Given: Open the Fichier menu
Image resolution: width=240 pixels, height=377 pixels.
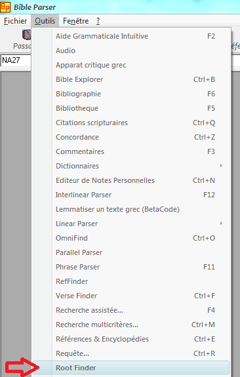Looking at the screenshot, I should [15, 21].
